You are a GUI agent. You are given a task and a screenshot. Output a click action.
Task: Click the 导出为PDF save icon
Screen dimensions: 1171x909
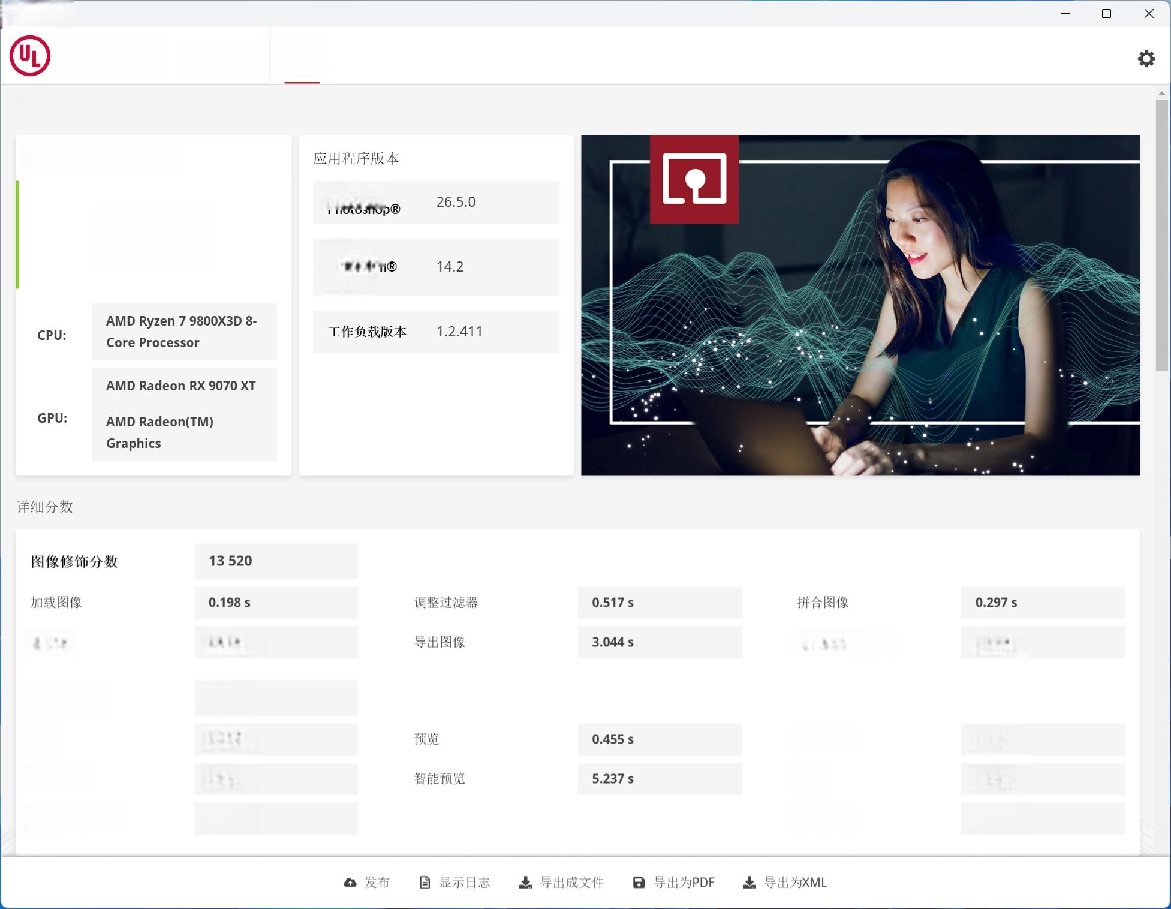639,883
